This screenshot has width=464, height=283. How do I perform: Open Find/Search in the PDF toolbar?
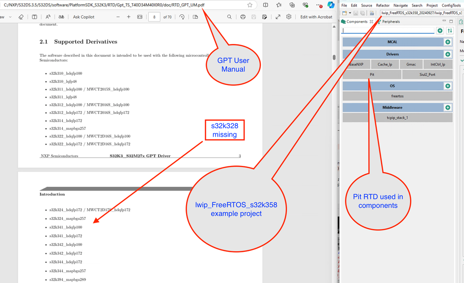(x=229, y=17)
